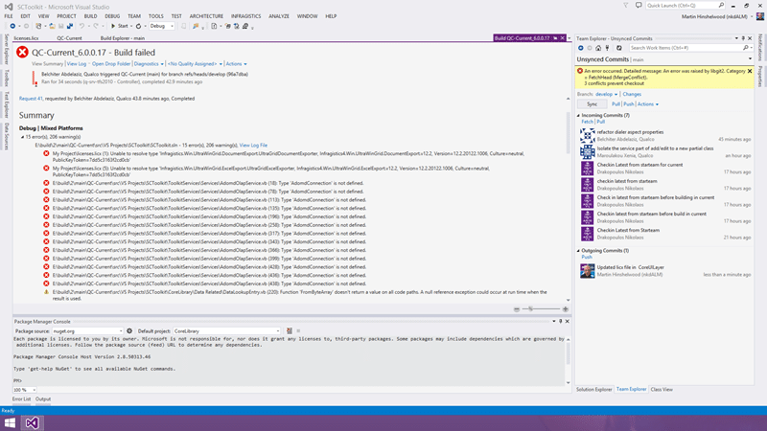Open the FILE menu

(x=9, y=16)
